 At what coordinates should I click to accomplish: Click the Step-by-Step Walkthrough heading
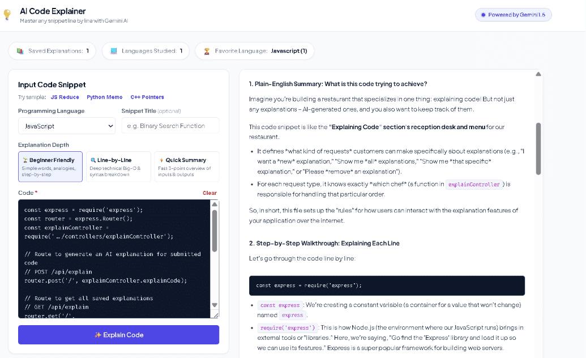click(324, 243)
